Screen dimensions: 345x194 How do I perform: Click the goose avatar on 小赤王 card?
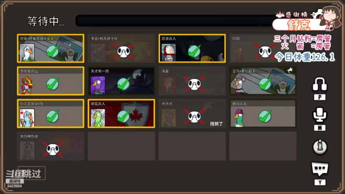[x=27, y=118]
